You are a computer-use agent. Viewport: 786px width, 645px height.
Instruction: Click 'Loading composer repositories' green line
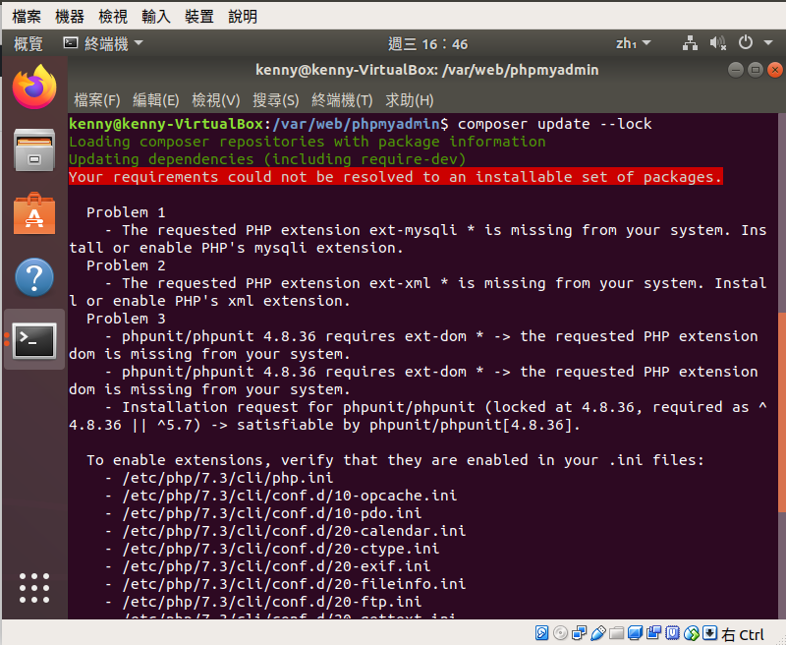(308, 142)
